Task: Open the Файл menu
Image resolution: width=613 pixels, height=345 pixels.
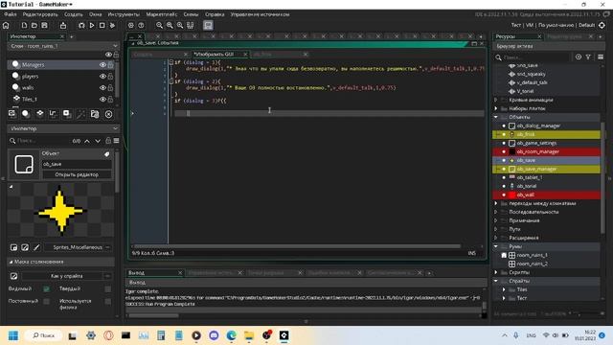Action: pyautogui.click(x=11, y=14)
